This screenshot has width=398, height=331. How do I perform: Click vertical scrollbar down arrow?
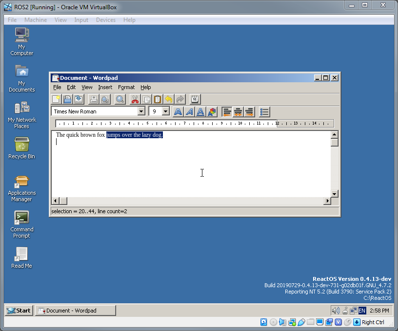[x=334, y=194]
